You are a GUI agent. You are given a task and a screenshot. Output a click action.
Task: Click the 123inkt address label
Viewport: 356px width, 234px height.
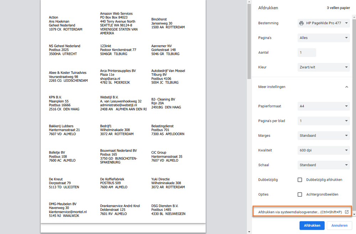pyautogui.click(x=118, y=50)
